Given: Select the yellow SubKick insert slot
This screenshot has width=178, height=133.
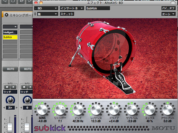Looking at the screenshot, I should point(10,37).
